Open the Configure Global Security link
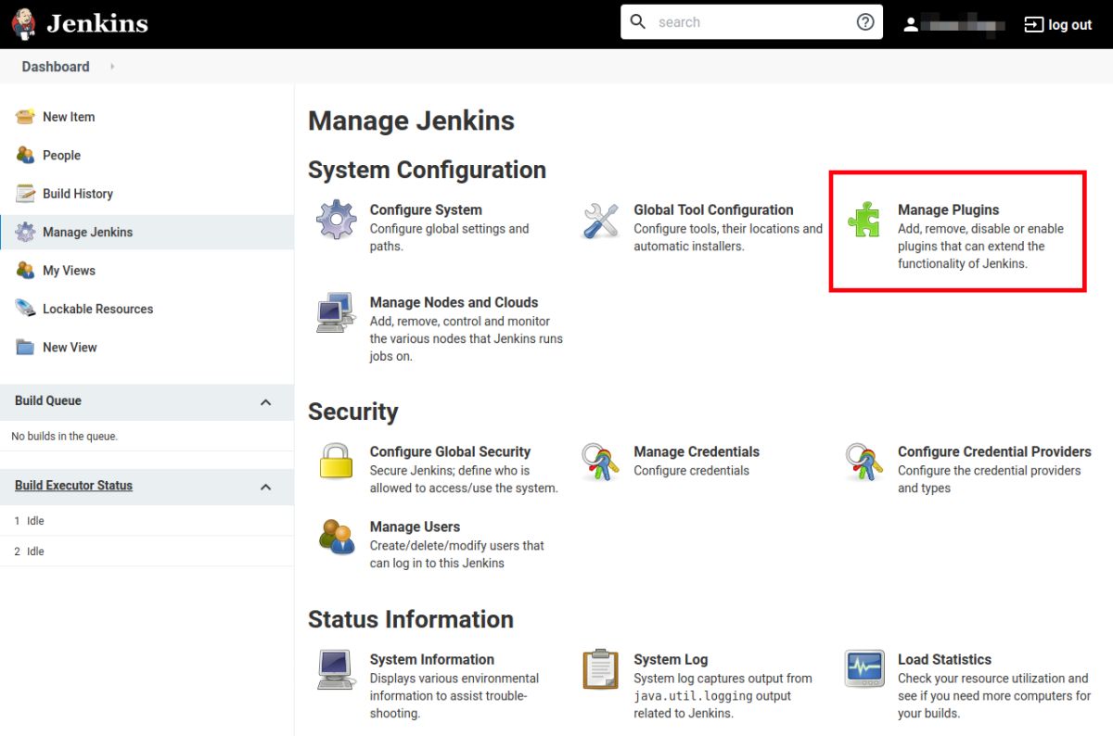 (x=450, y=451)
